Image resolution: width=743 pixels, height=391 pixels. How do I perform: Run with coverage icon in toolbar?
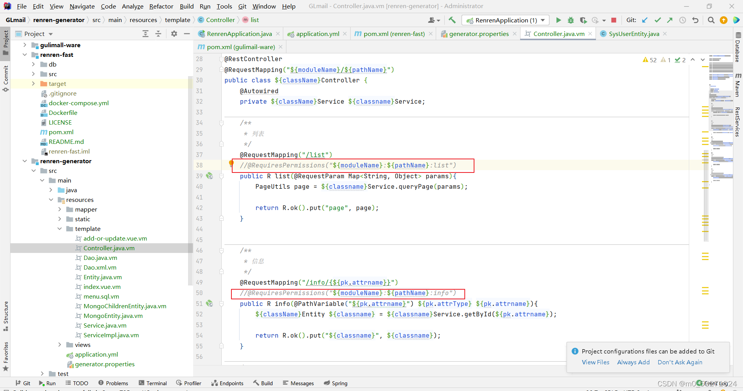pos(583,20)
